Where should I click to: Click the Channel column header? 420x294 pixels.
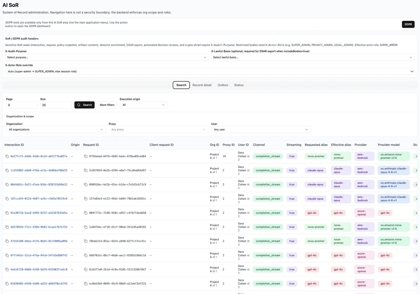(x=259, y=145)
